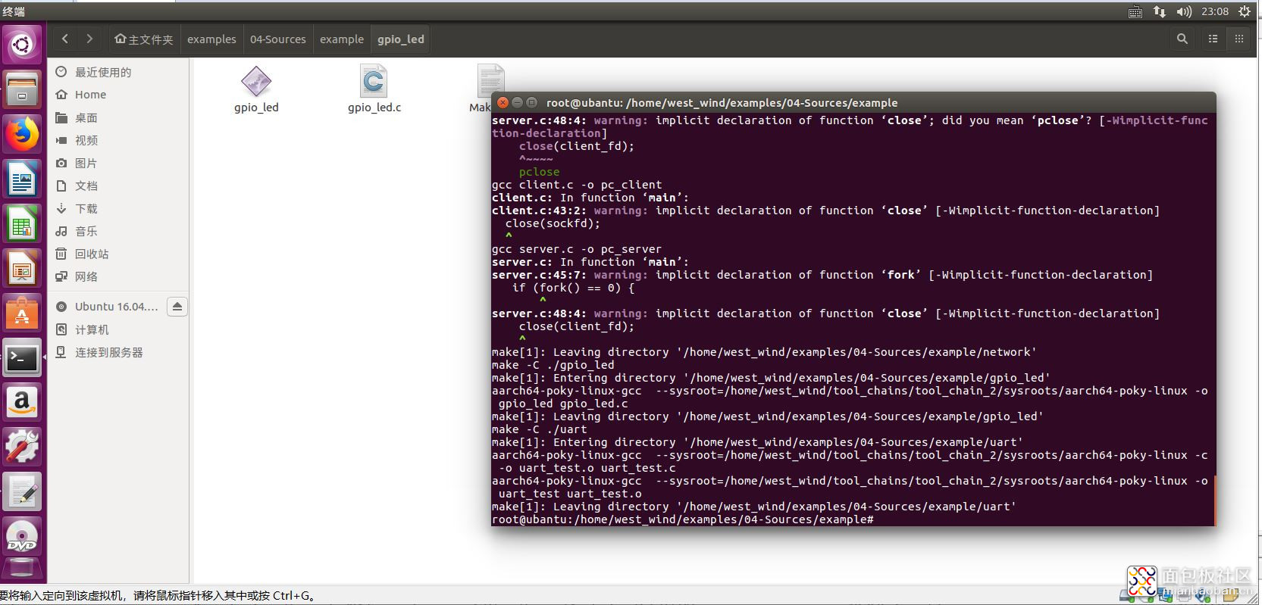Eject Ubuntu 16.04 disc
Screen dimensions: 1262x605
pos(177,307)
